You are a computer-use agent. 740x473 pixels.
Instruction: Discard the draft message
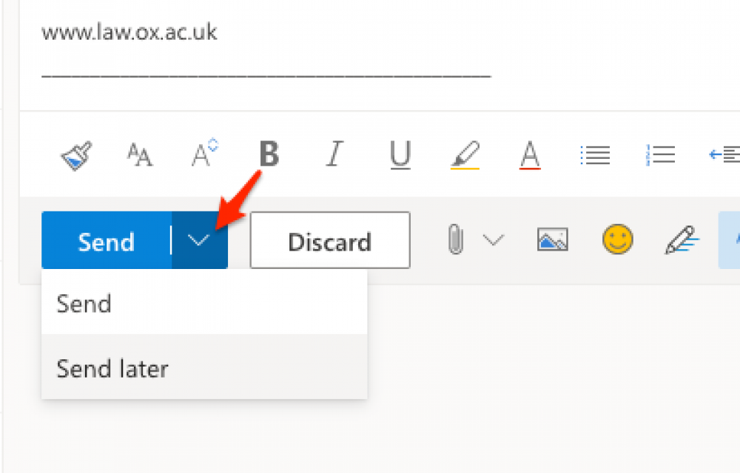[330, 240]
